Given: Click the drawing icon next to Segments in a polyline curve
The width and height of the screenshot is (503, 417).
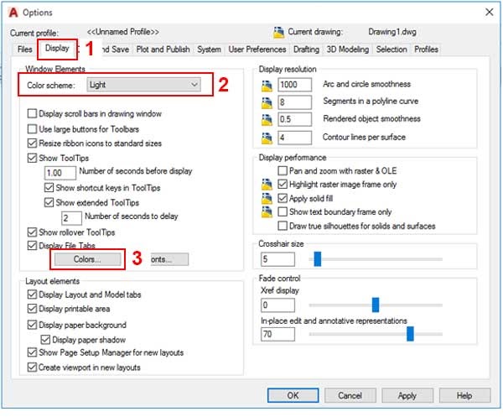Looking at the screenshot, I should click(267, 102).
